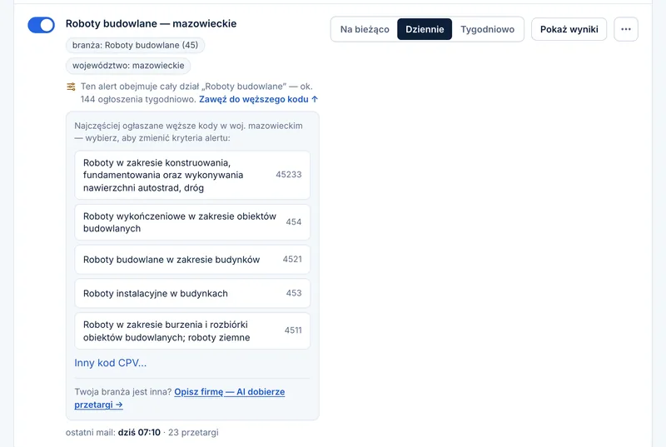Click the filter sliders icon beside alert hint
This screenshot has width=666, height=447.
click(x=71, y=87)
